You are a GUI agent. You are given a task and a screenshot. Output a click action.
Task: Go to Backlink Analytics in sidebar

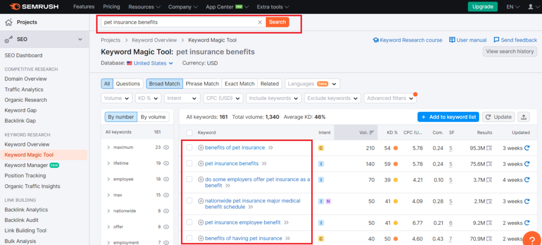(26, 210)
